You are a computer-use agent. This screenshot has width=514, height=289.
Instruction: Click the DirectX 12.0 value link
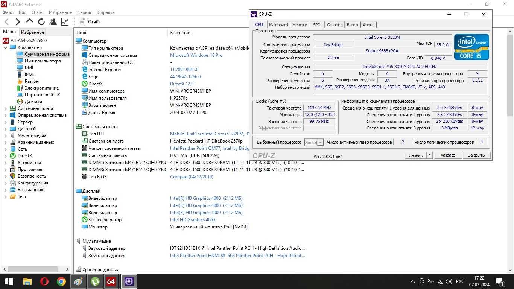pos(182,84)
